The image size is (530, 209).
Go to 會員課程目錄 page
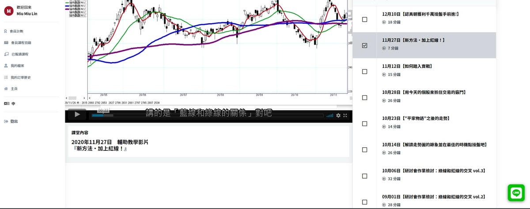point(21,43)
